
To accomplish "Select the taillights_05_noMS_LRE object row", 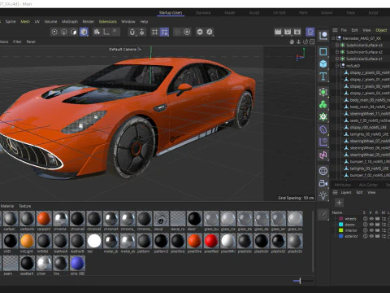I will pyautogui.click(x=366, y=134).
